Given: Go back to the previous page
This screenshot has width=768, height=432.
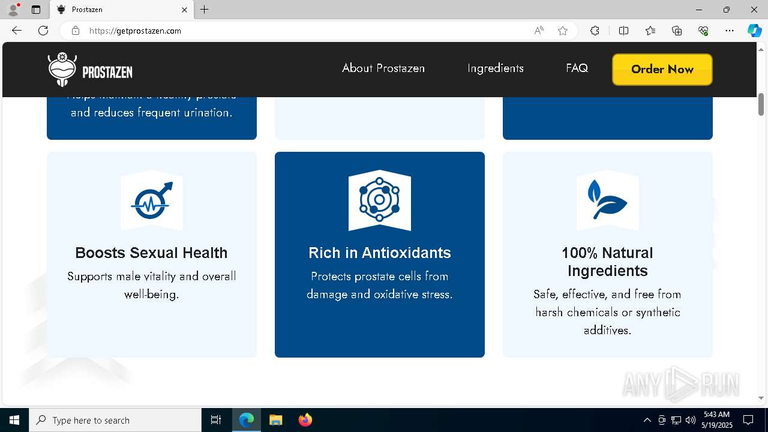Looking at the screenshot, I should (x=17, y=31).
